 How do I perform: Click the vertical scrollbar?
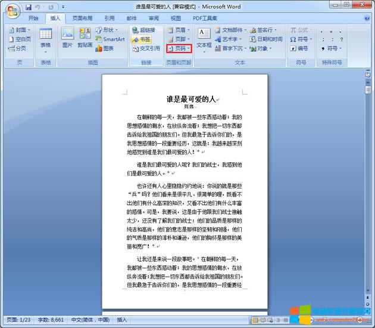click(368, 179)
